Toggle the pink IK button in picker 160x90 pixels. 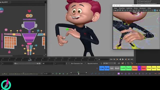pyautogui.click(x=6, y=30)
